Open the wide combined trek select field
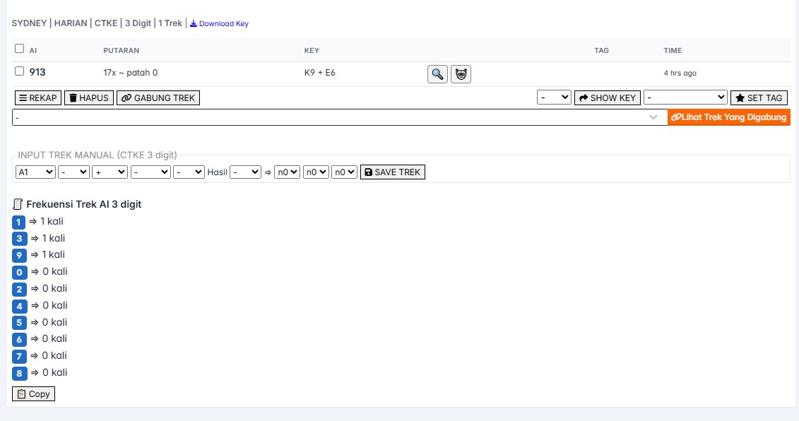Image resolution: width=799 pixels, height=421 pixels. pos(339,118)
